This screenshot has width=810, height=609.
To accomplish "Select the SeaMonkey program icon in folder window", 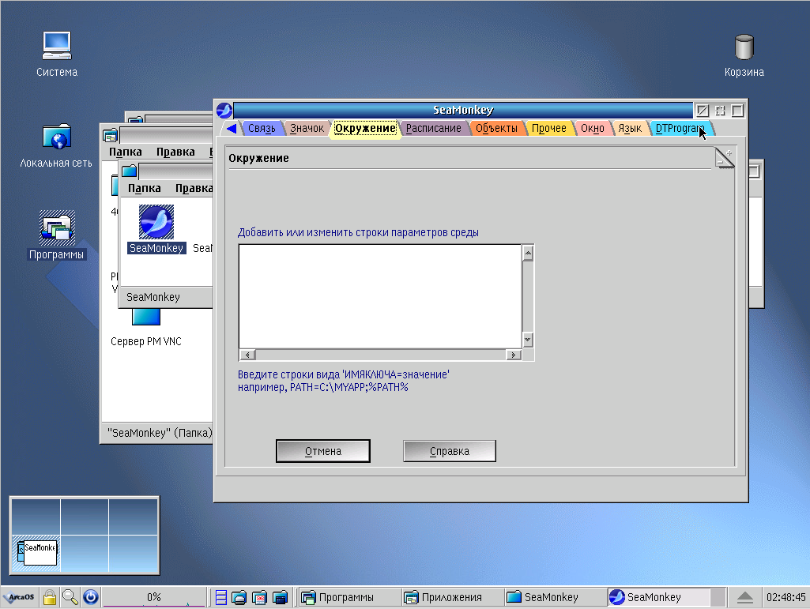I will [156, 222].
